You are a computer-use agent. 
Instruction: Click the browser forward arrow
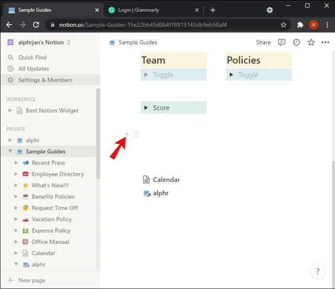[x=22, y=25]
